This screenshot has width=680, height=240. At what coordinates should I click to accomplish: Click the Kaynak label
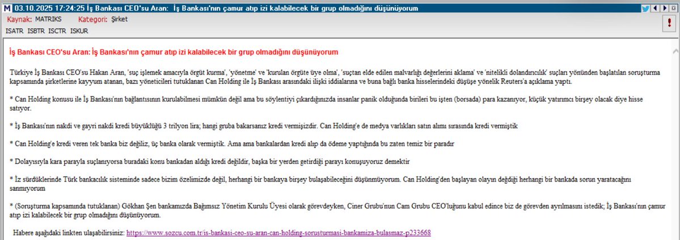(19, 19)
